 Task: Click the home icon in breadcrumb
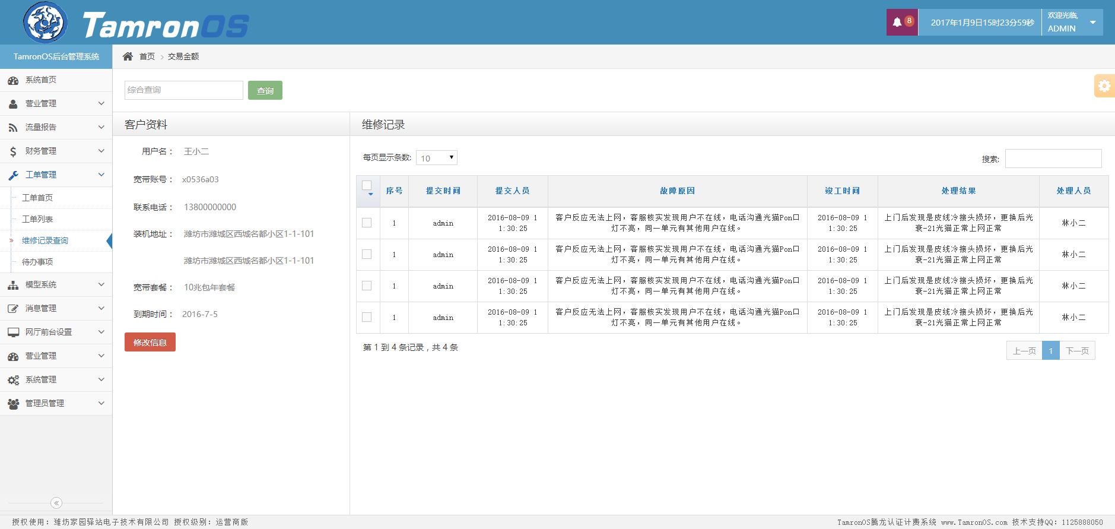click(128, 56)
